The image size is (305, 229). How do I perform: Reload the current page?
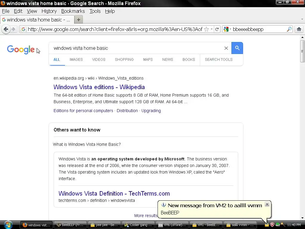tap(217, 30)
